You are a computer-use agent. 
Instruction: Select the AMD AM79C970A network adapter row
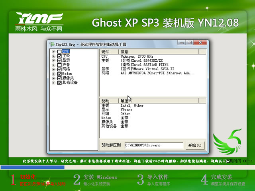coord(157,73)
